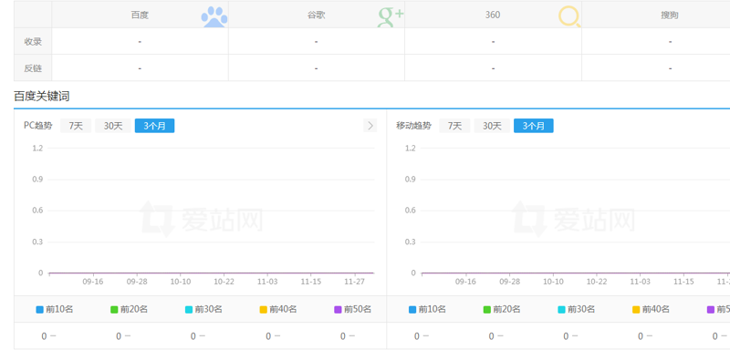Toggle 前40名 legend in PC chart
Image resolution: width=730 pixels, height=350 pixels.
pos(278,309)
